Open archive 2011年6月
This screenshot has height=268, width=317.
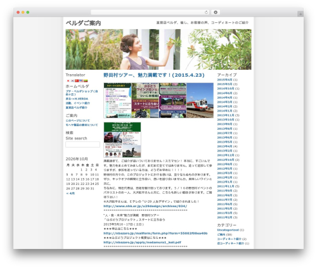tap(224, 204)
